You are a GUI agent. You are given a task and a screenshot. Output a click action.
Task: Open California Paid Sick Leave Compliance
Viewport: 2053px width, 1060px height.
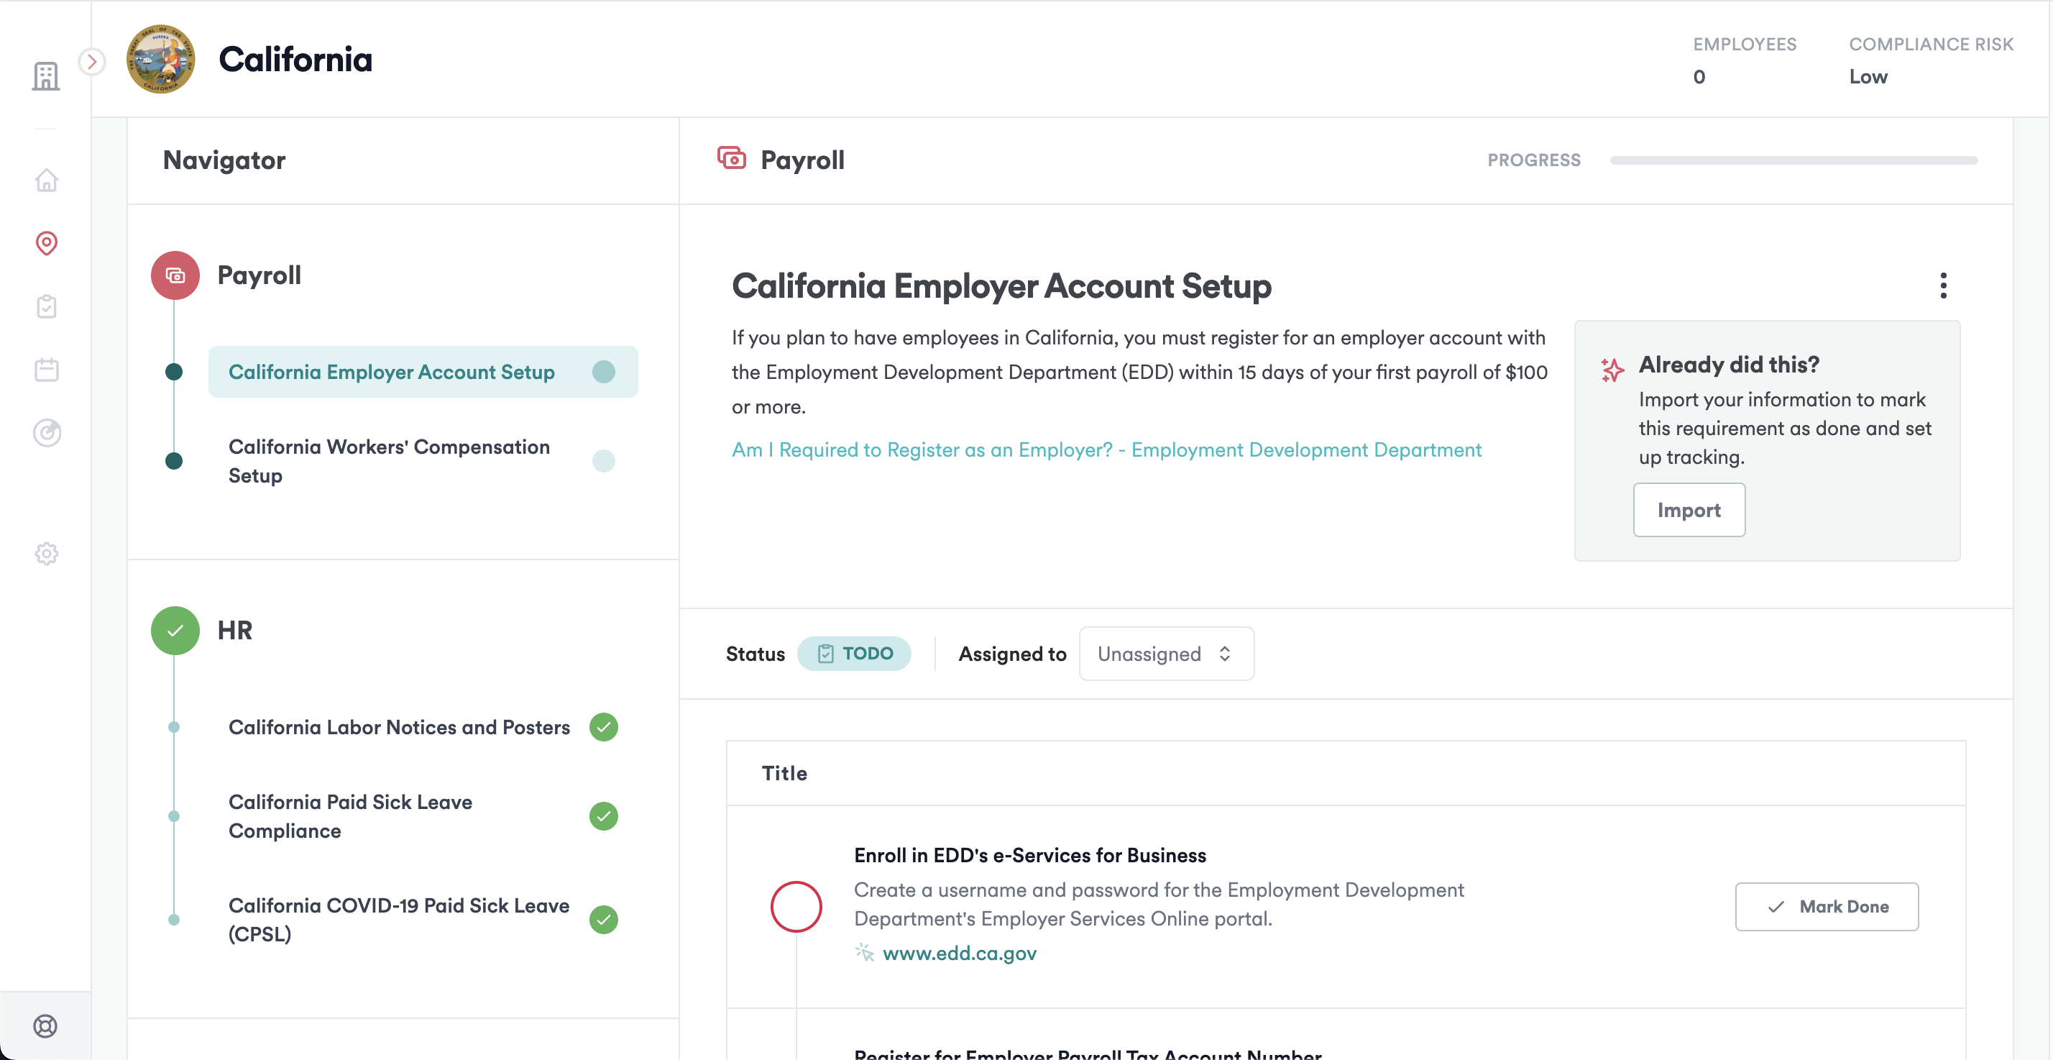pyautogui.click(x=351, y=816)
